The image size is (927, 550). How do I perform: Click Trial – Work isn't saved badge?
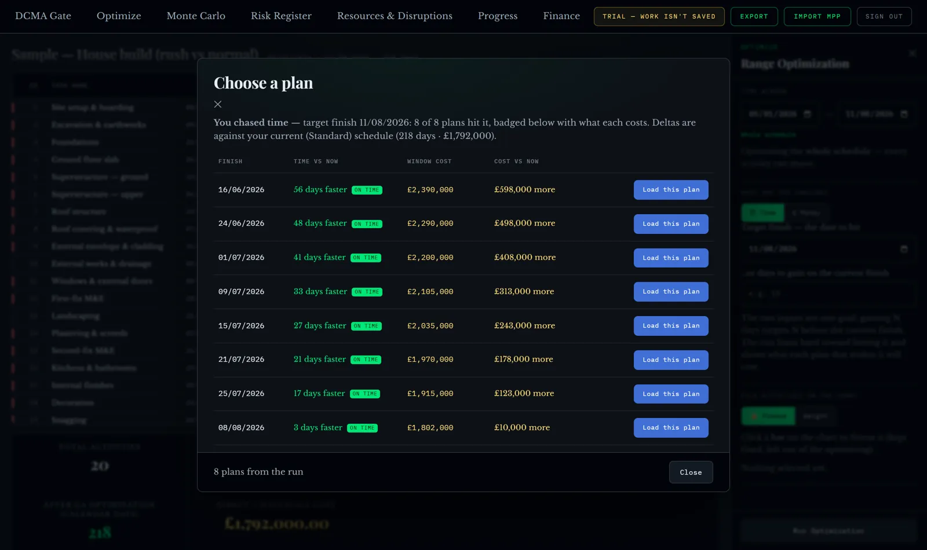pos(659,17)
